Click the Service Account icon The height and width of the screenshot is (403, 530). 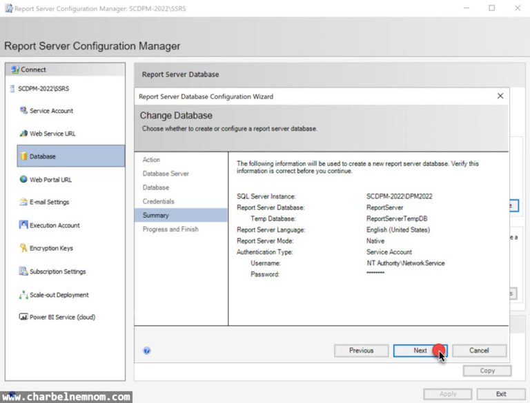[23, 110]
